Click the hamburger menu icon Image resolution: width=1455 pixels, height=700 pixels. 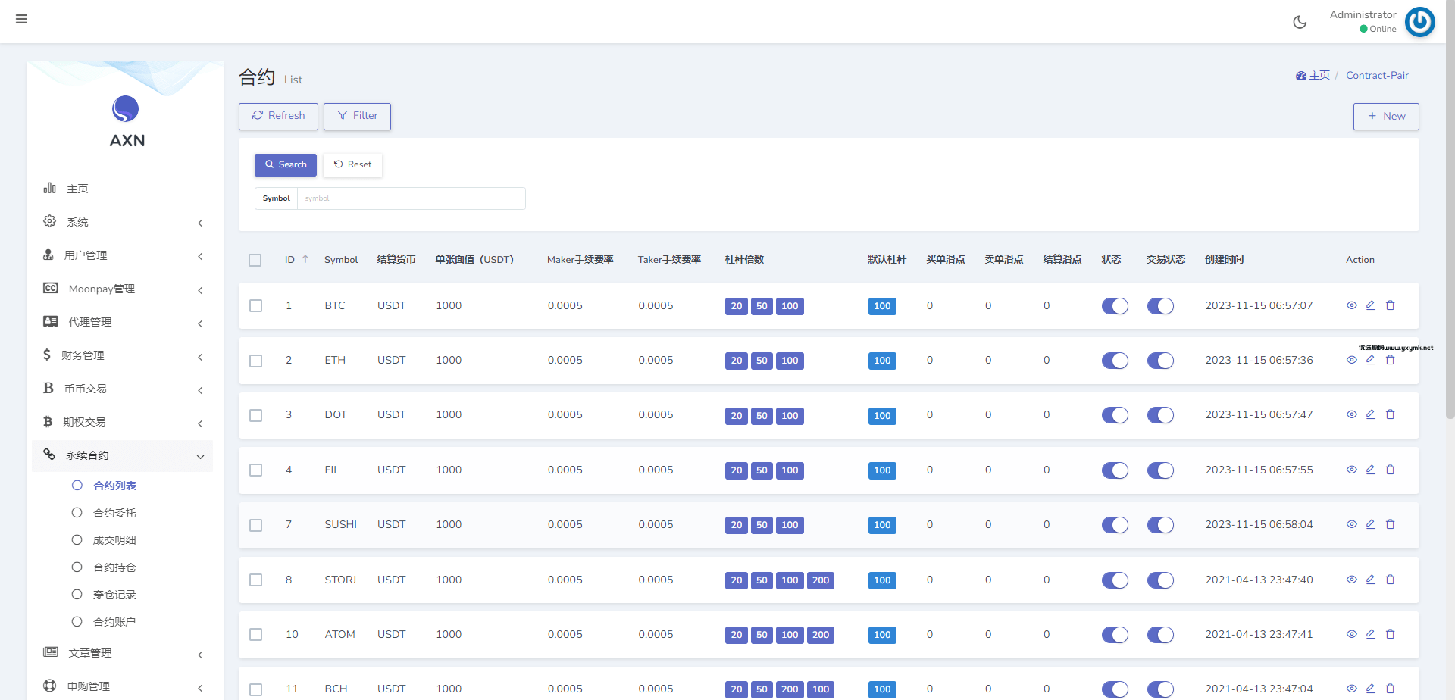(21, 19)
